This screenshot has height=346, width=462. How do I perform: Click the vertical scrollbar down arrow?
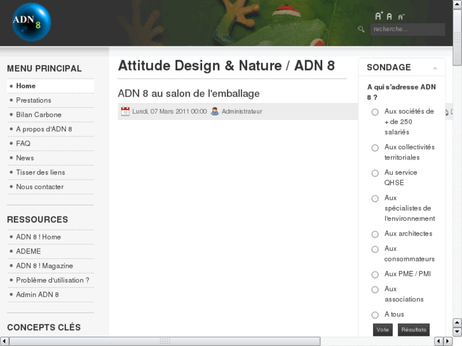[458, 332]
